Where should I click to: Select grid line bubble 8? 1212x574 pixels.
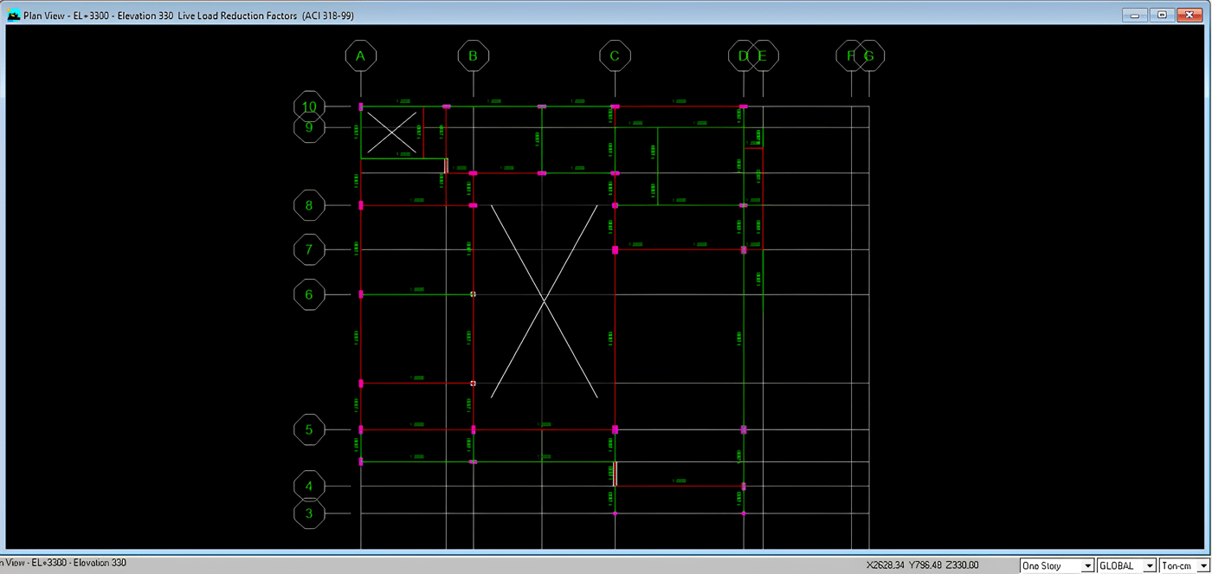click(x=309, y=206)
